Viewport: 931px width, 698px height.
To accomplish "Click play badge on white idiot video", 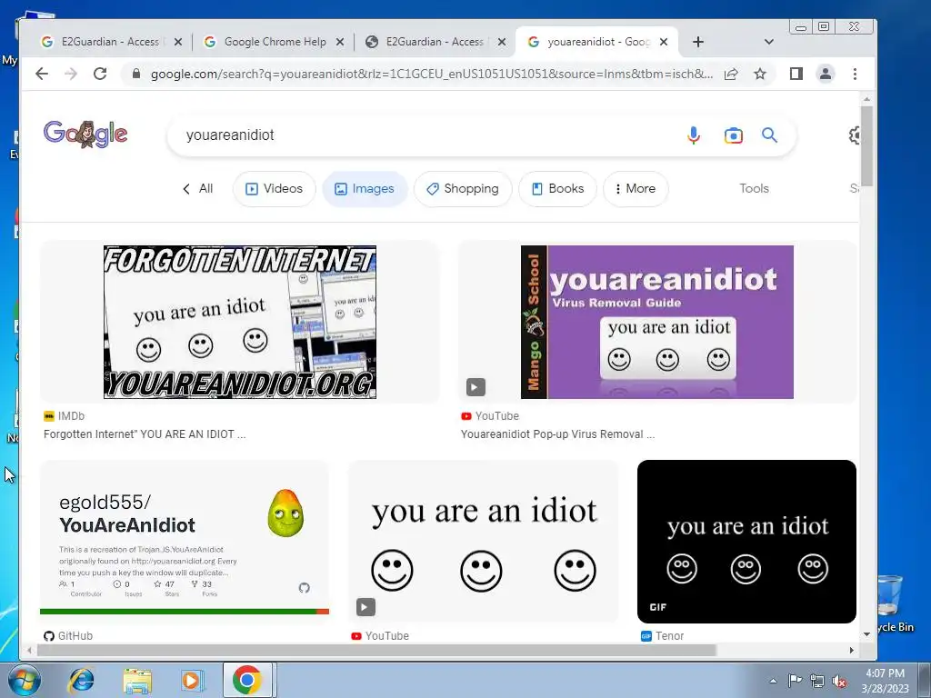I will point(365,606).
